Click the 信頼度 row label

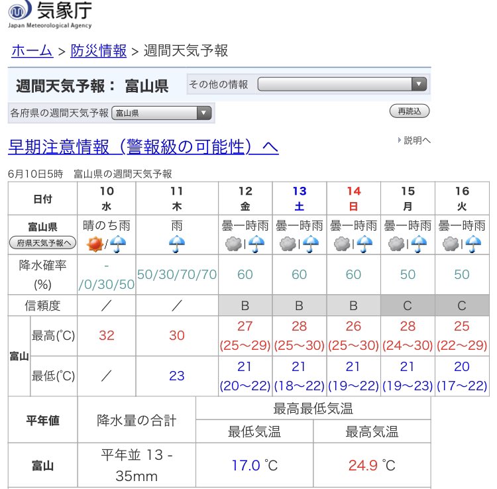pos(42,305)
